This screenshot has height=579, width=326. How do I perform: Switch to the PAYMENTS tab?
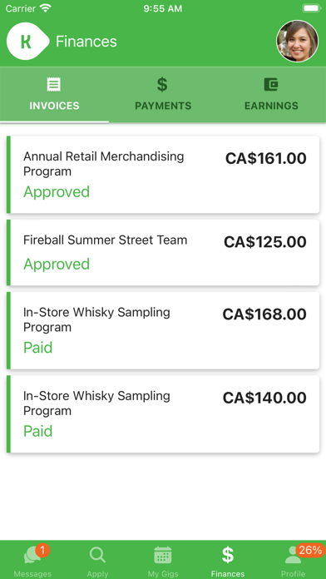163,95
